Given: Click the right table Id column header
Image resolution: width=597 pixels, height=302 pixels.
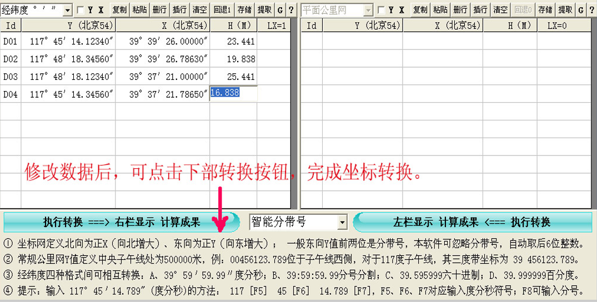Looking at the screenshot, I should tap(312, 26).
